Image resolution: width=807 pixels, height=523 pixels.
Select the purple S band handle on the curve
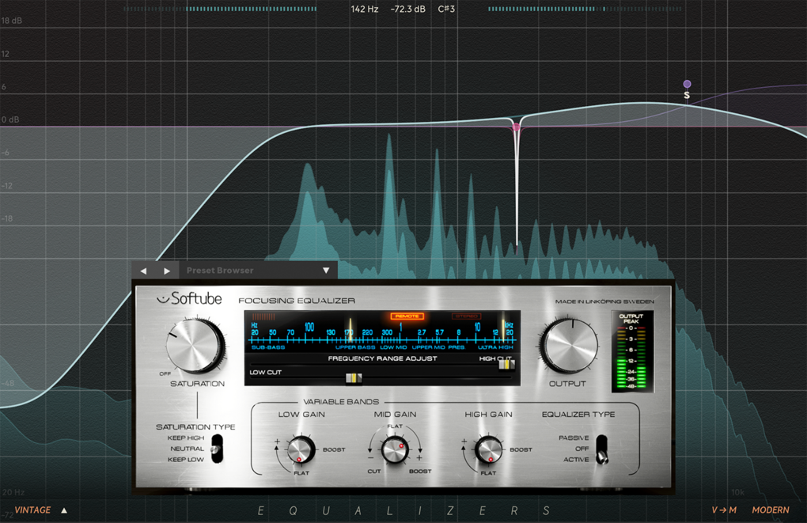[x=687, y=83]
